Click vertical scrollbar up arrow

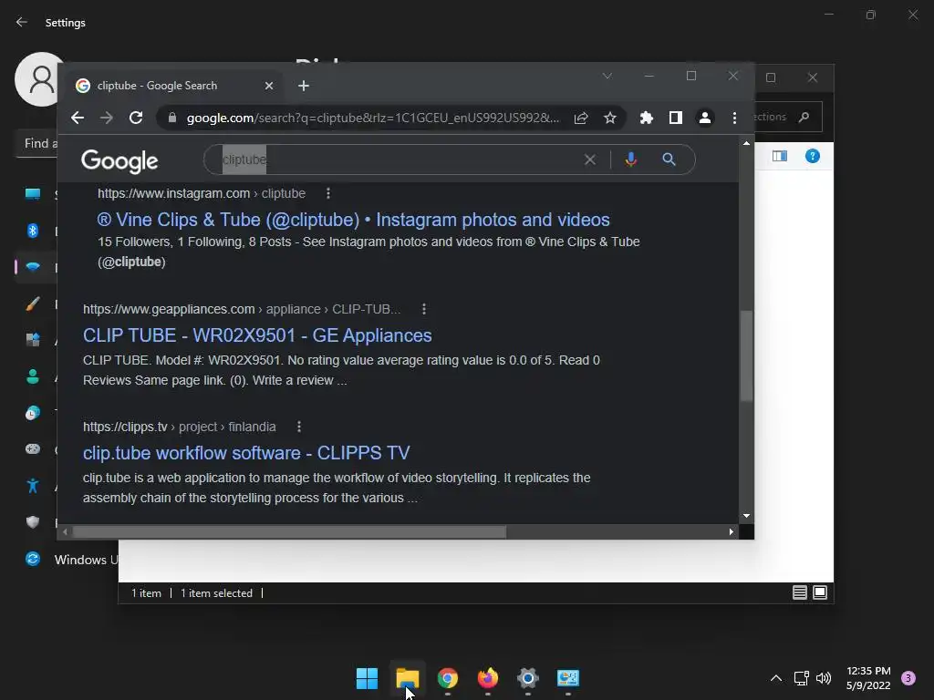746,143
